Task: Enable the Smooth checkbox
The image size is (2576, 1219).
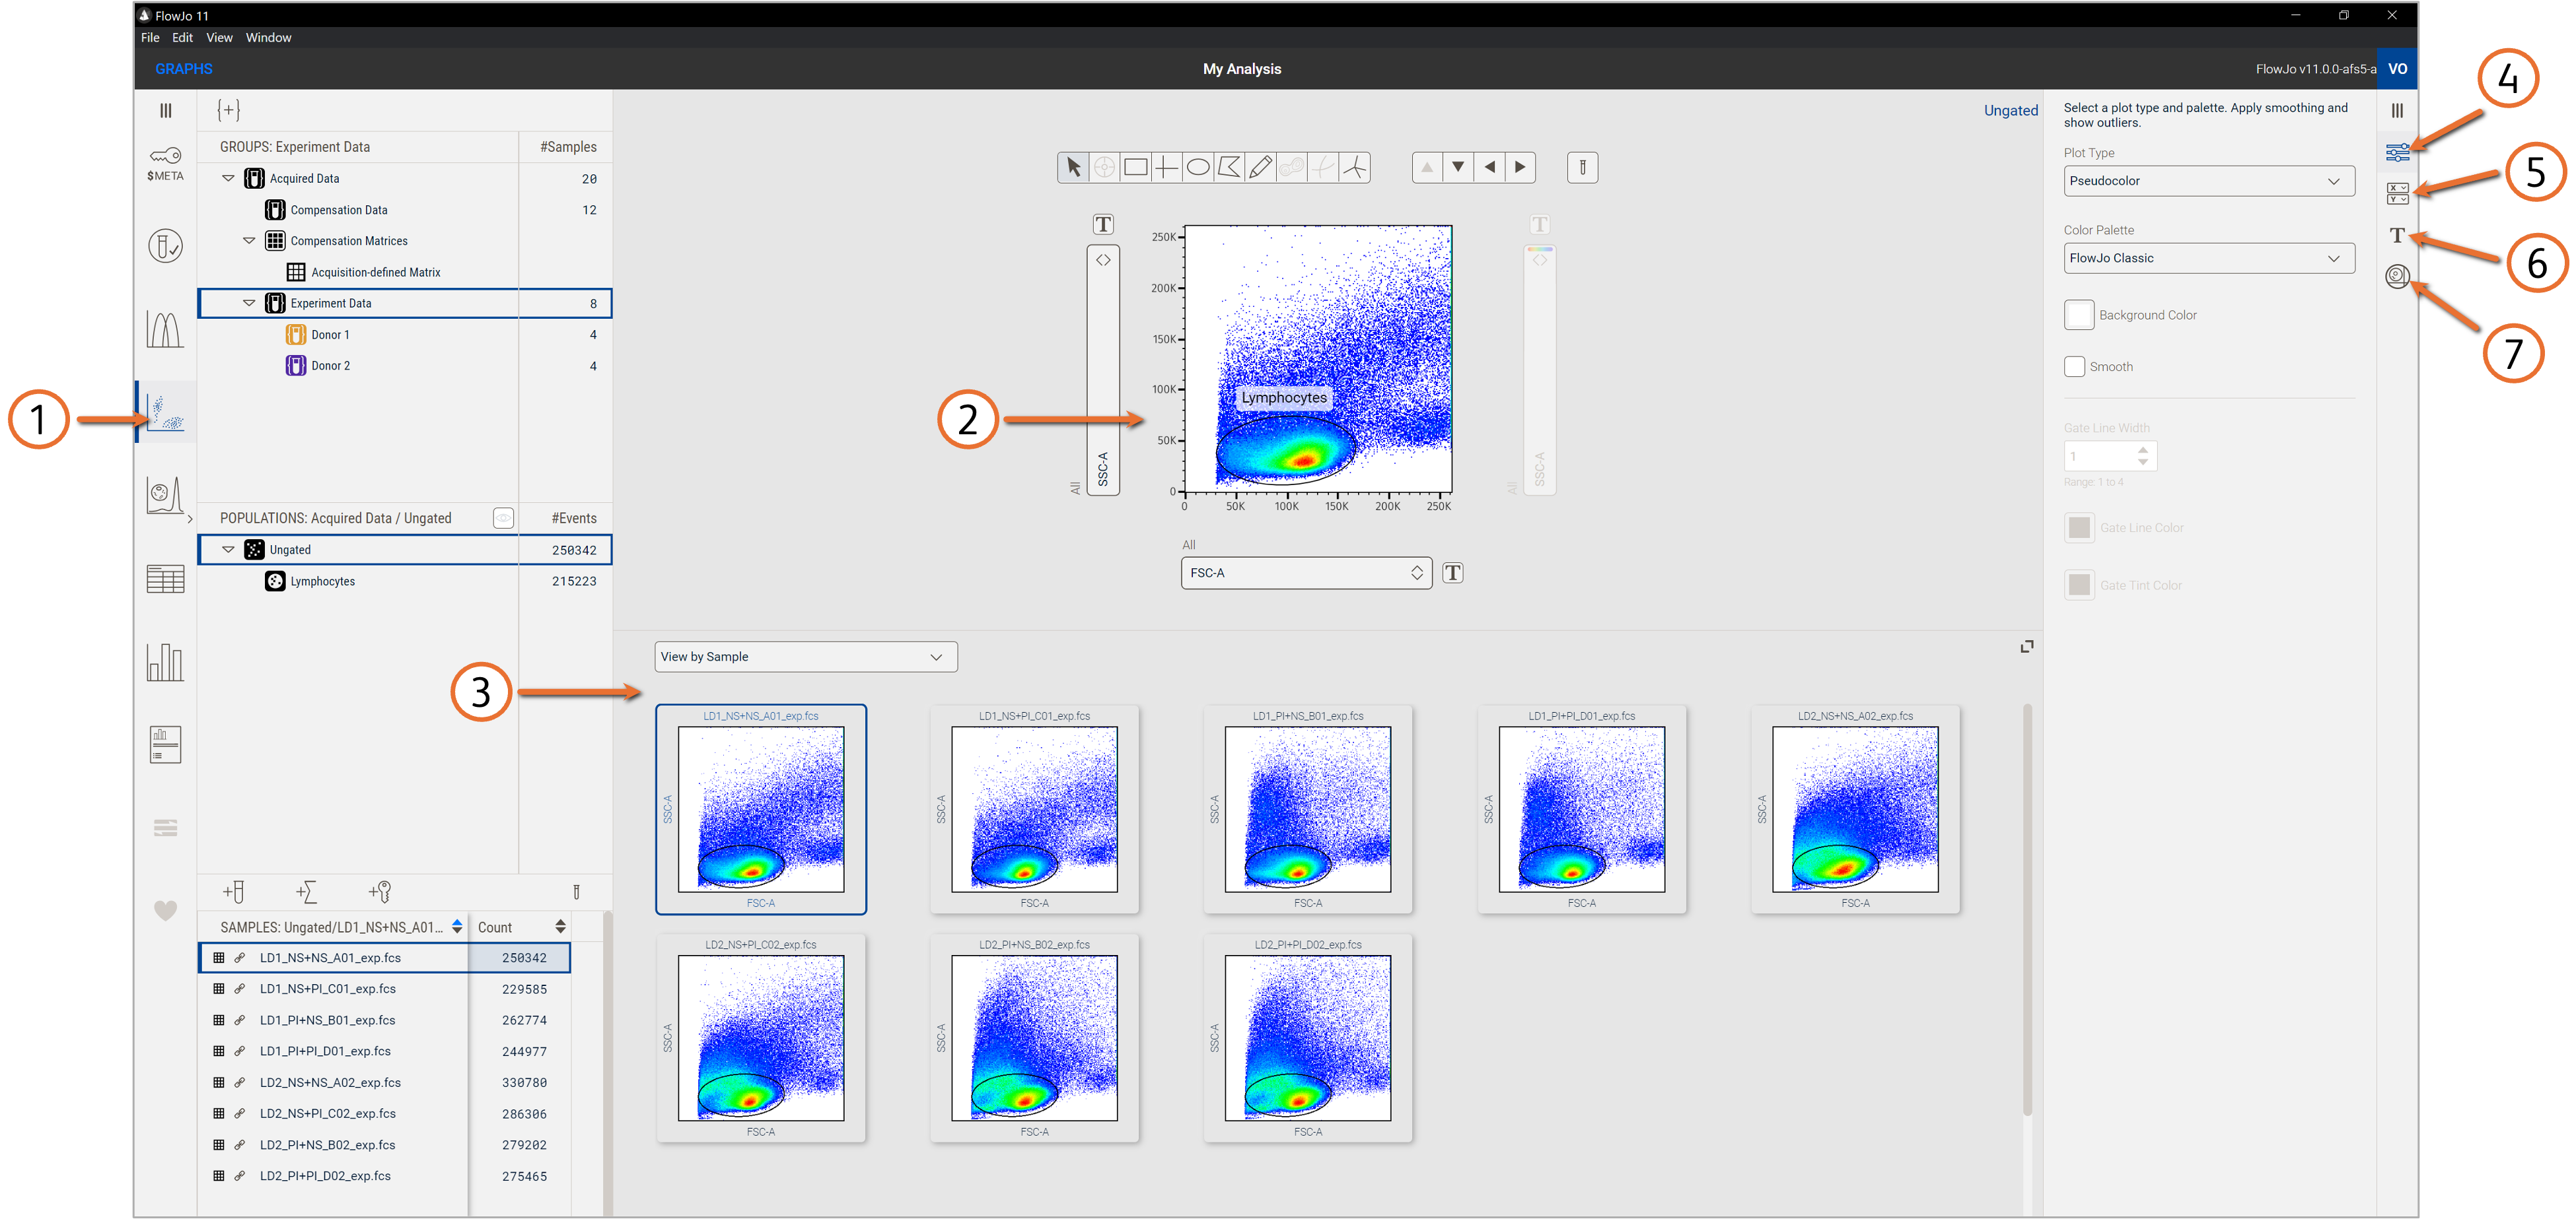Action: point(2074,367)
